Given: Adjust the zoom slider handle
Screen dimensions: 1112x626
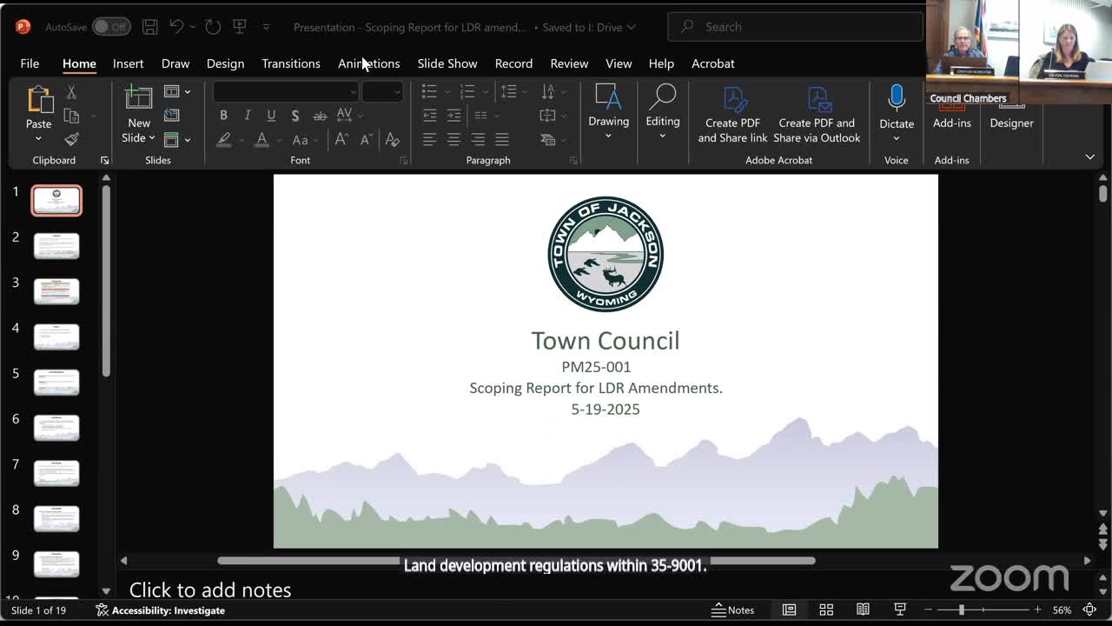Looking at the screenshot, I should 962,609.
